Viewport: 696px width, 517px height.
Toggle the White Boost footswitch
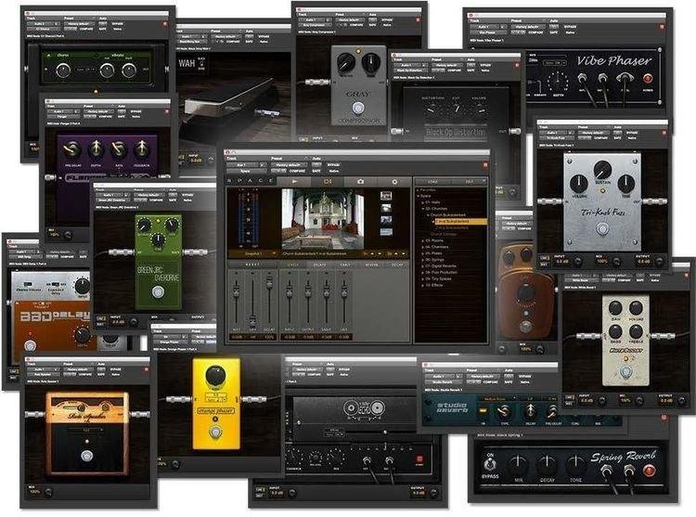click(625, 372)
